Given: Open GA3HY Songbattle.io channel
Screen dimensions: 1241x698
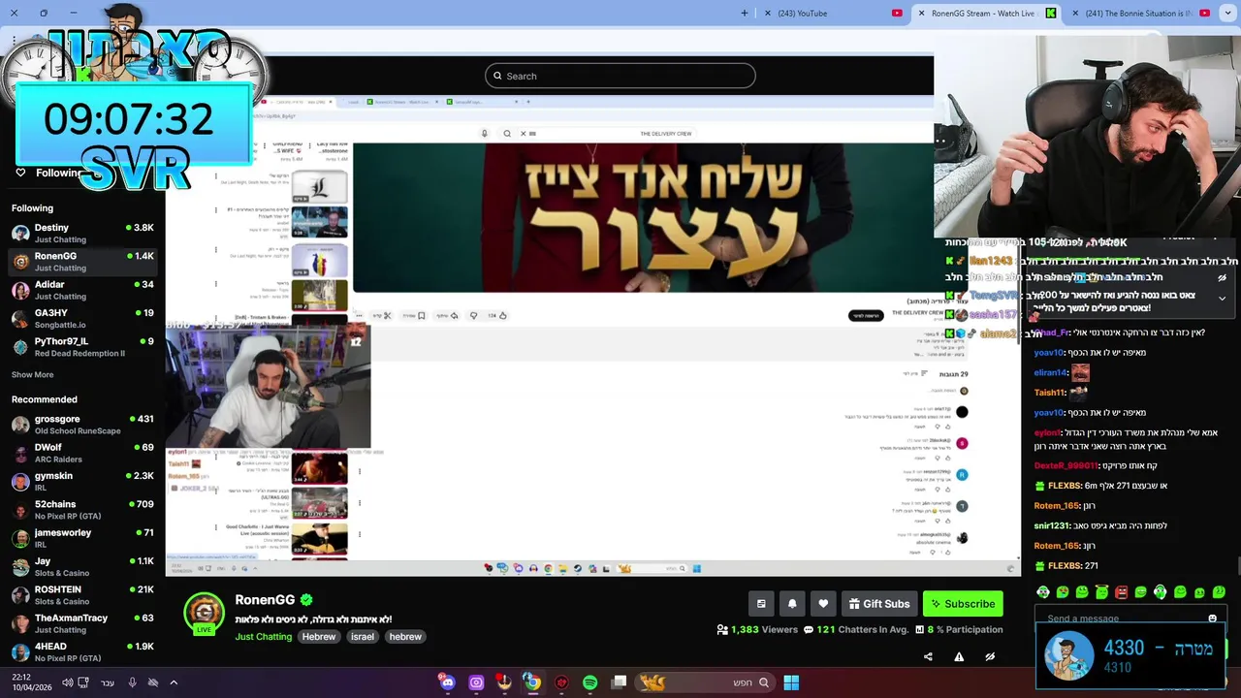Looking at the screenshot, I should (x=82, y=319).
